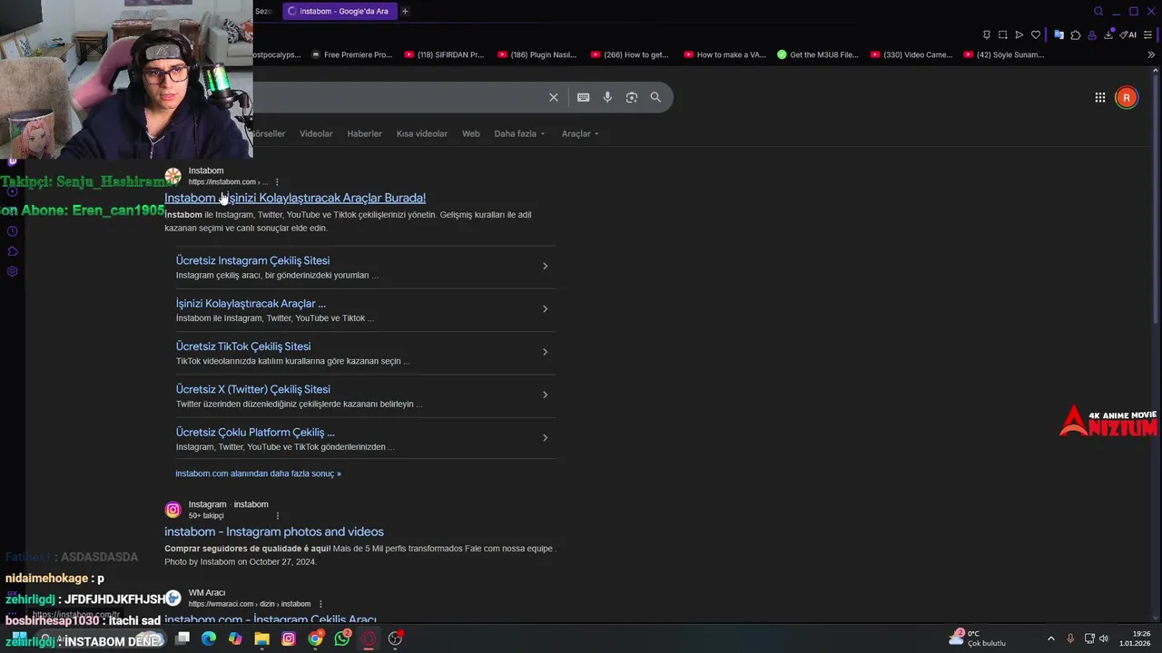The height and width of the screenshot is (653, 1162).
Task: Open the three-dot menu for WM Aracı result
Action: tap(320, 604)
